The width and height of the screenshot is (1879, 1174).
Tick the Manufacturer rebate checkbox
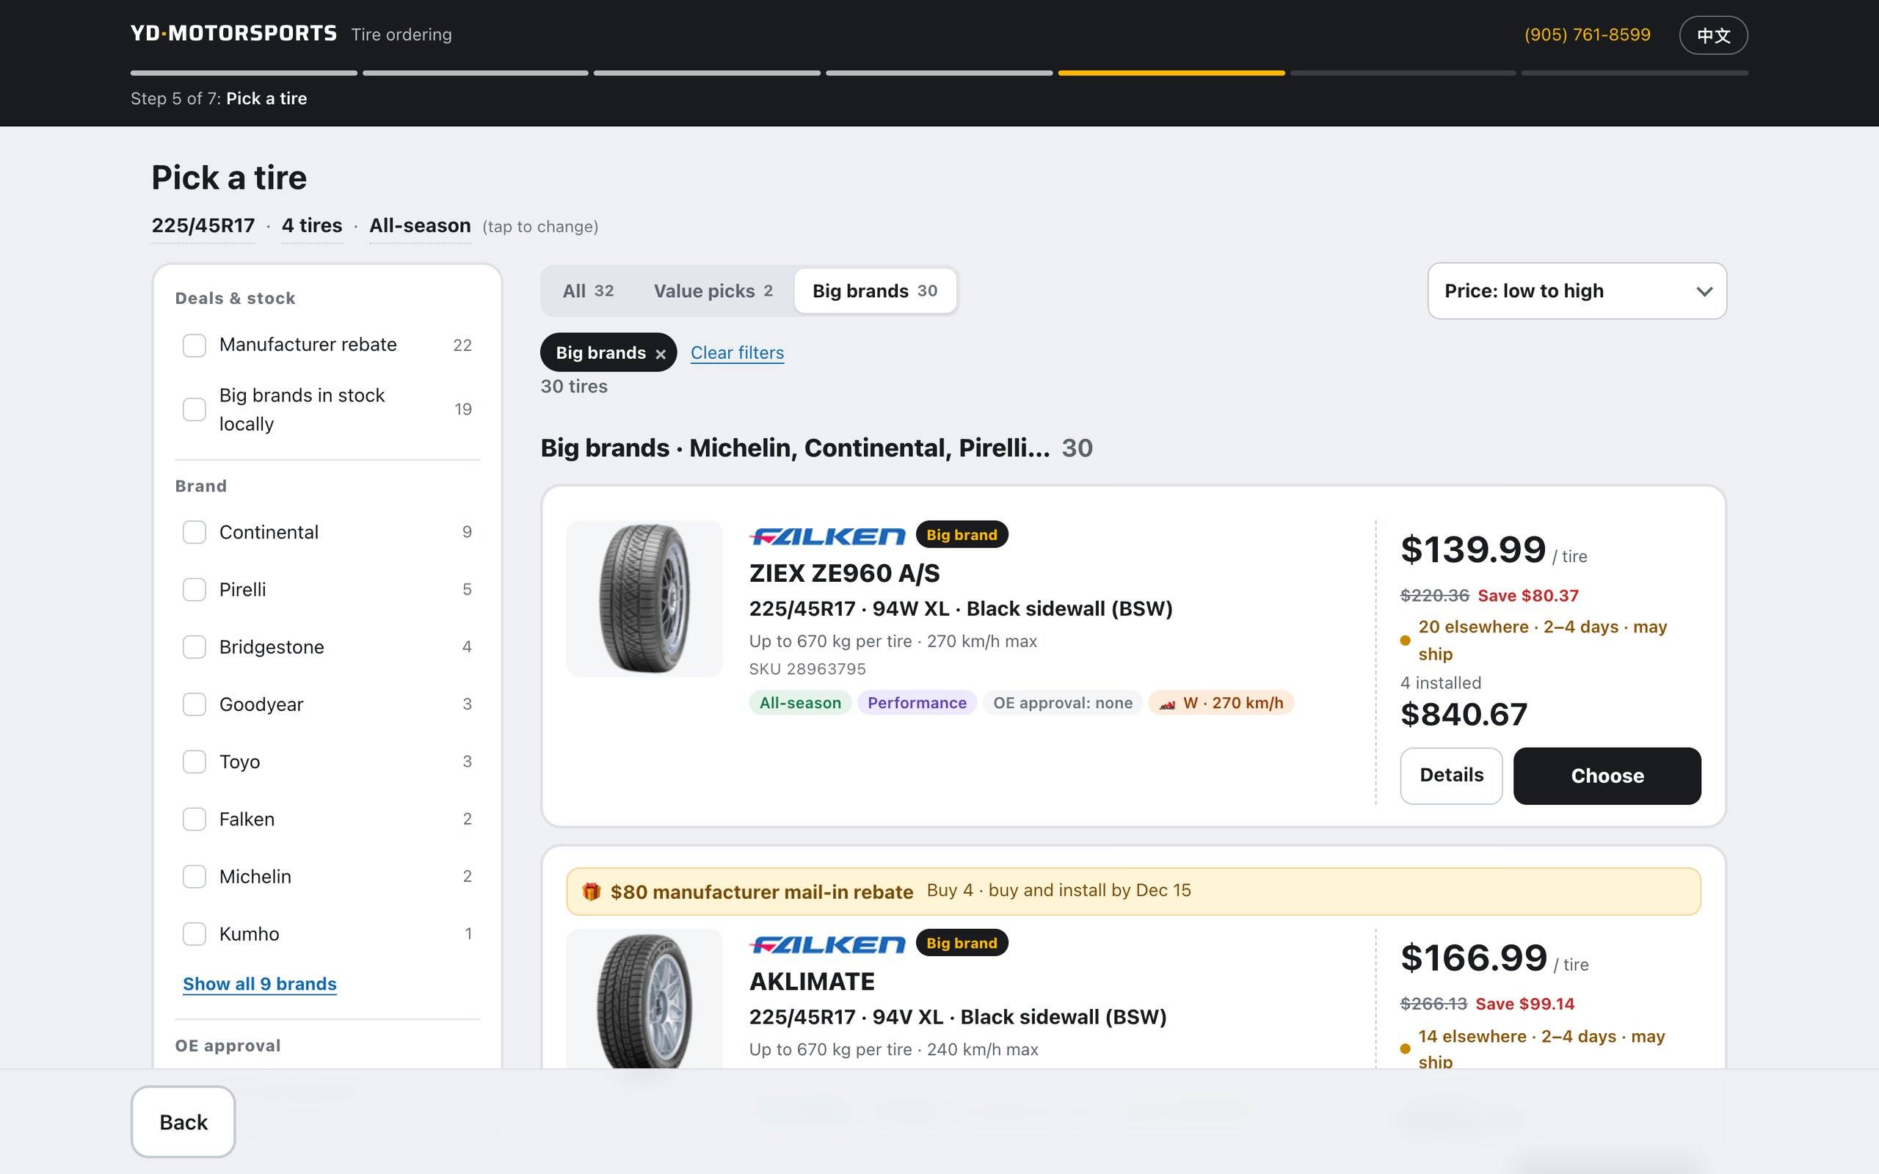tap(194, 346)
